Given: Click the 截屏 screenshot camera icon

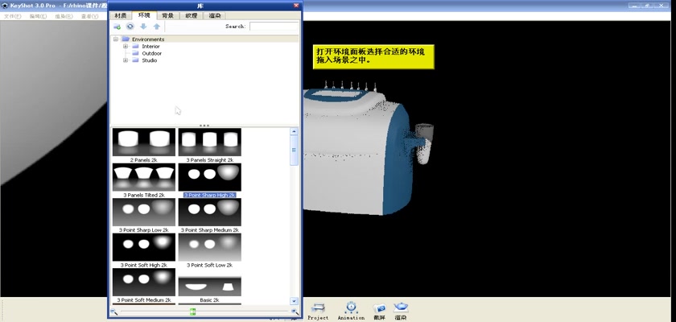Looking at the screenshot, I should click(x=380, y=308).
